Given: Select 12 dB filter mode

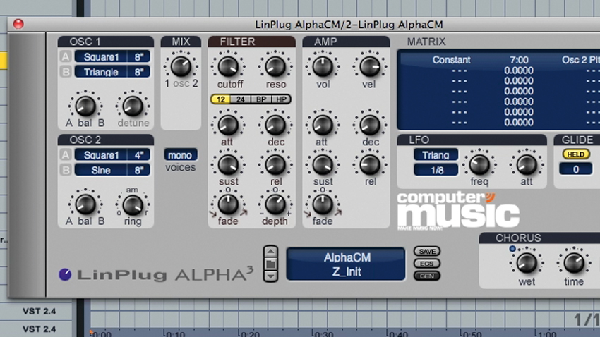Looking at the screenshot, I should click(x=221, y=99).
